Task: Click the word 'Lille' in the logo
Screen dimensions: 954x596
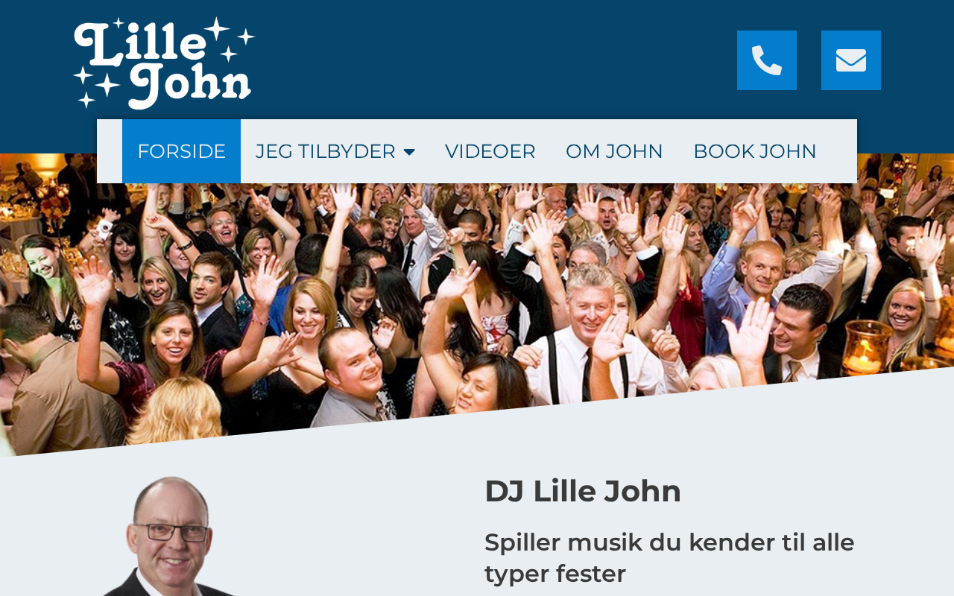Action: tap(139, 43)
